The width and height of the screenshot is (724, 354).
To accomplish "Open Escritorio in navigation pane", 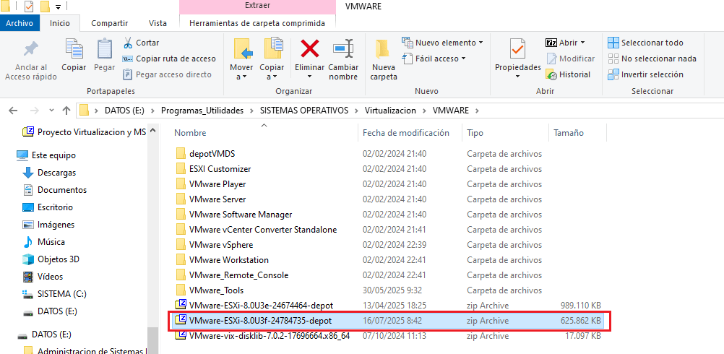I will point(48,207).
